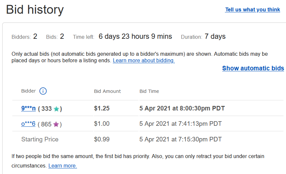Open bidder o***6 profile
This screenshot has height=174, width=286.
(28, 124)
